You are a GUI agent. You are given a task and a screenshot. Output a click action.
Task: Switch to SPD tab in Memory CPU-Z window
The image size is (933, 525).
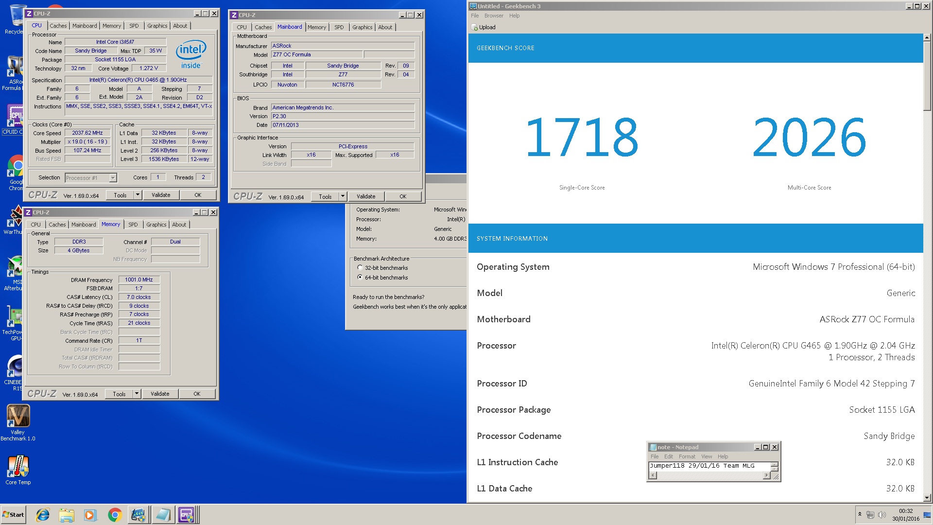pyautogui.click(x=133, y=225)
